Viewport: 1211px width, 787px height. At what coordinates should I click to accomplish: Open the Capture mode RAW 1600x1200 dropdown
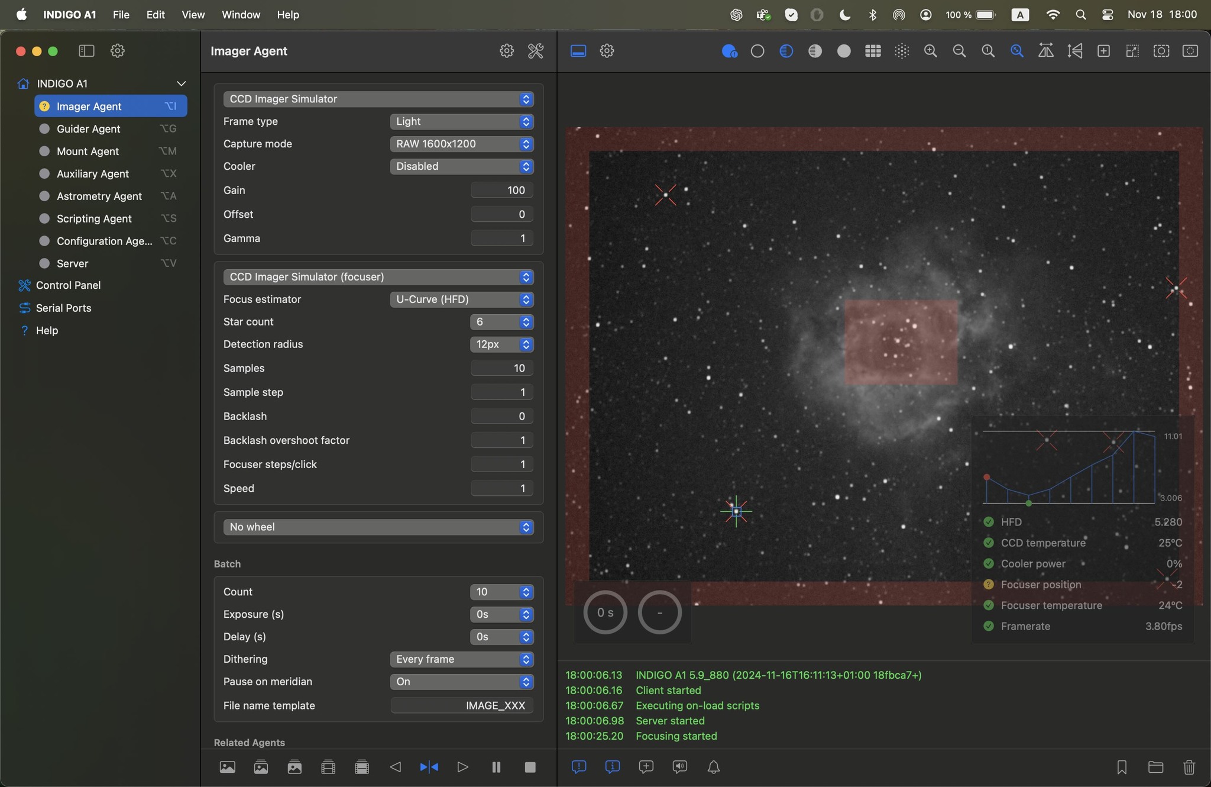(x=462, y=144)
